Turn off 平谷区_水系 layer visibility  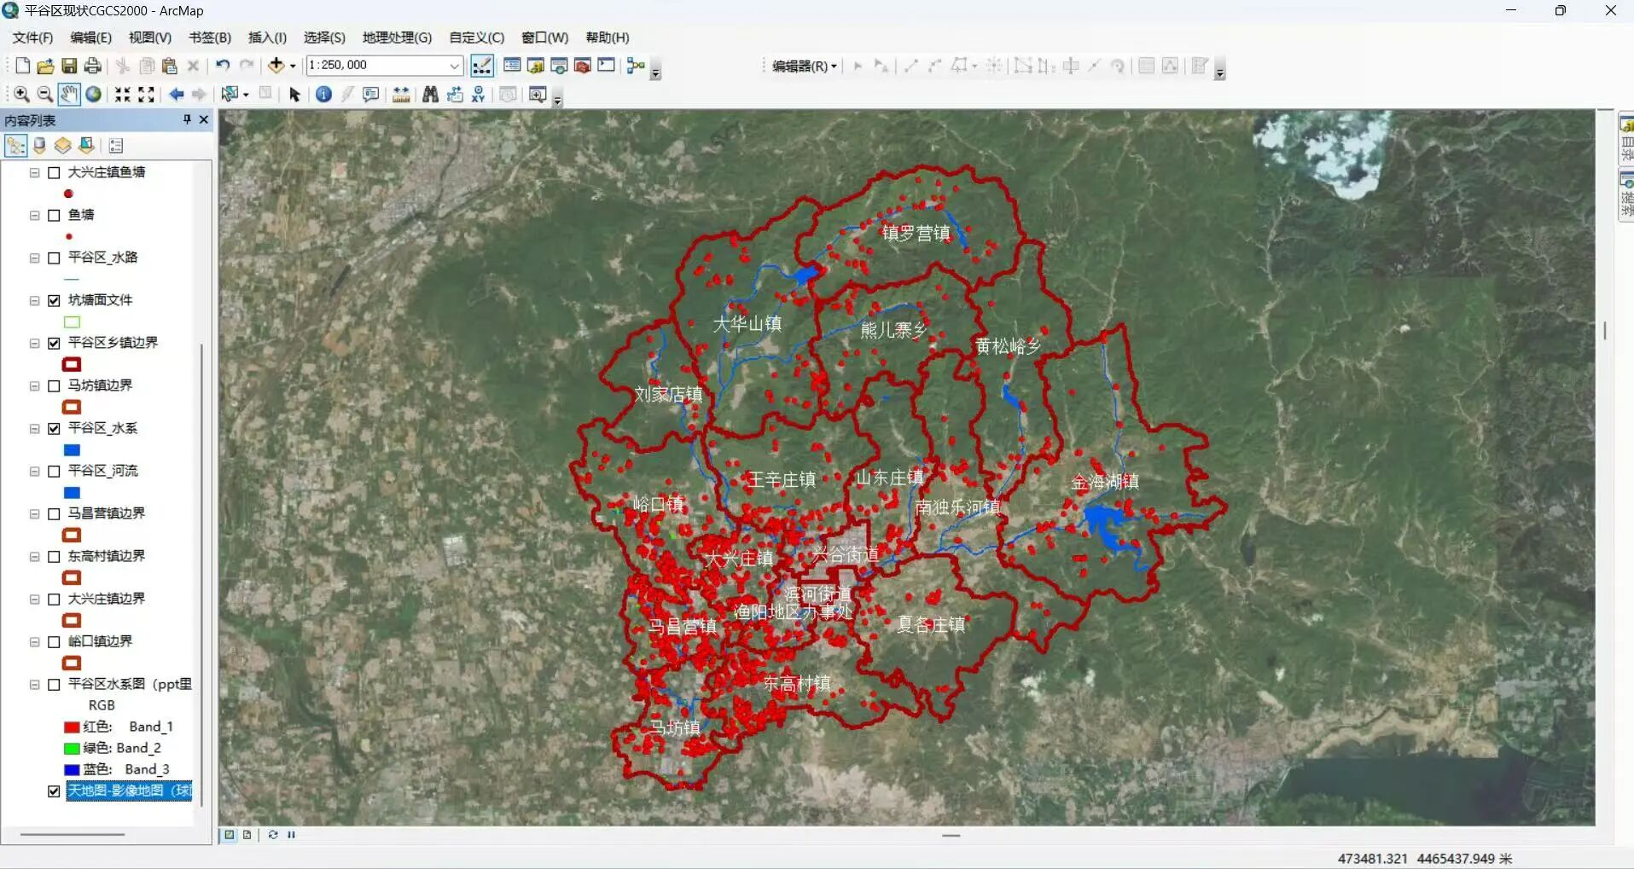pos(54,429)
